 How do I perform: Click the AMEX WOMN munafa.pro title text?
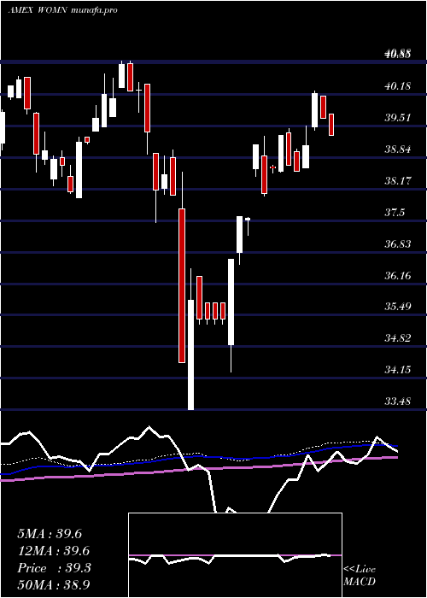point(62,10)
